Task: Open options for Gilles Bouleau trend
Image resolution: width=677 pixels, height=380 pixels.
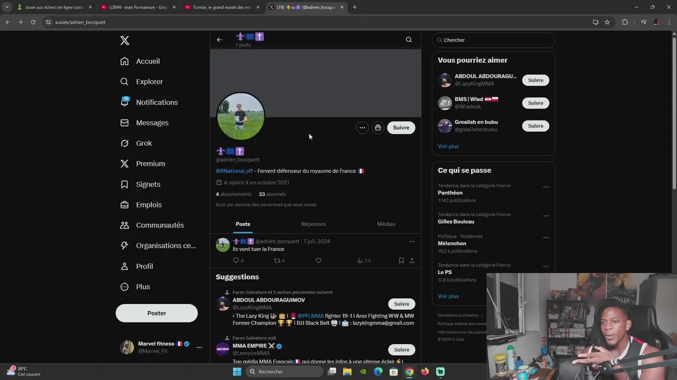Action: [546, 216]
